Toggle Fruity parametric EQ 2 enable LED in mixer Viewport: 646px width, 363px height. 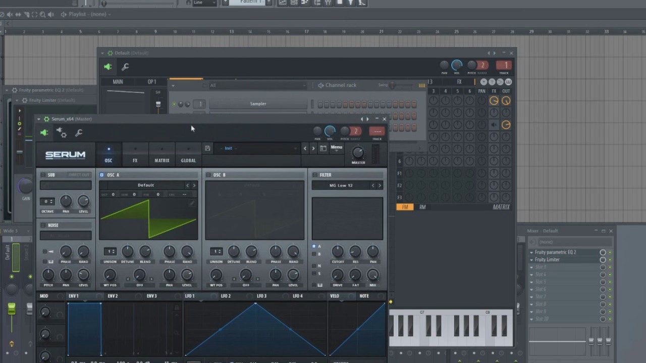(610, 252)
